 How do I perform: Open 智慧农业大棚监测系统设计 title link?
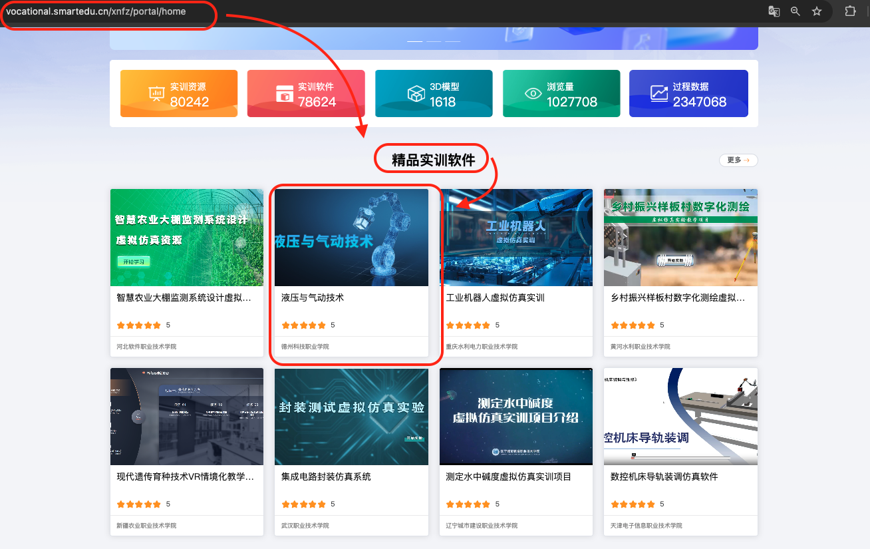click(x=184, y=298)
